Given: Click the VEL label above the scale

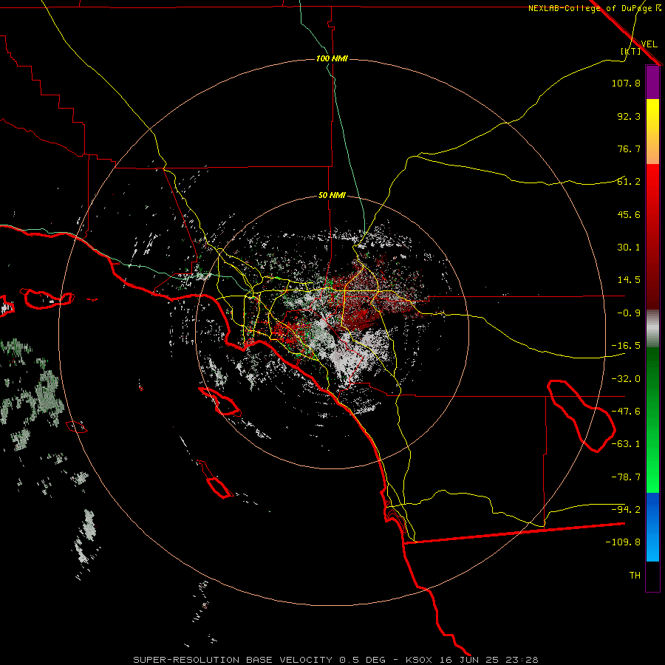Looking at the screenshot, I should 649,44.
